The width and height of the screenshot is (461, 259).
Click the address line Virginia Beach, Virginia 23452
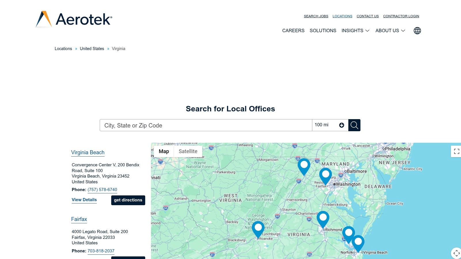tap(101, 176)
